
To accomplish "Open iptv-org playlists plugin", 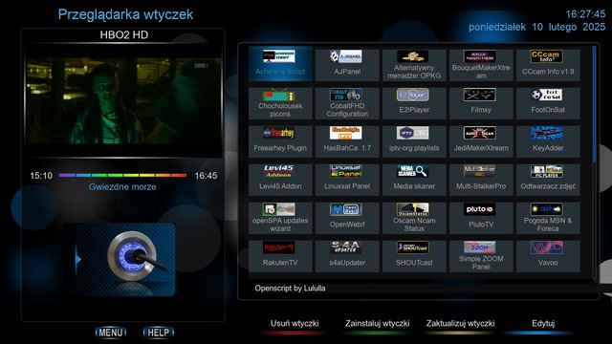I will [x=414, y=140].
